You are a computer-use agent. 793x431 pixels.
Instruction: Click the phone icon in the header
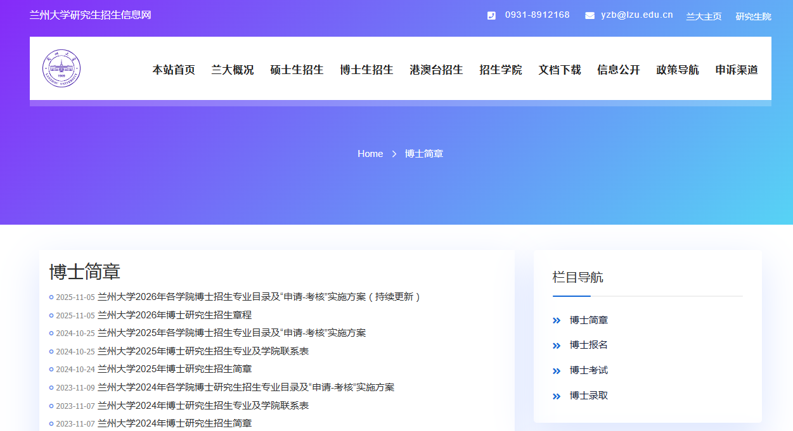coord(491,16)
